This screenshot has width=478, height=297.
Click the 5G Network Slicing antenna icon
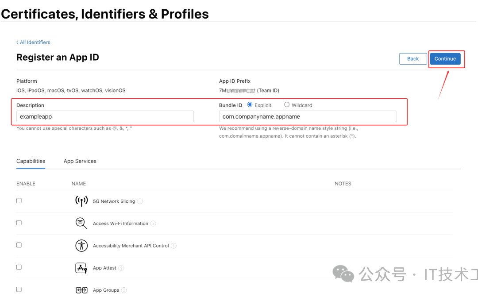pos(81,201)
